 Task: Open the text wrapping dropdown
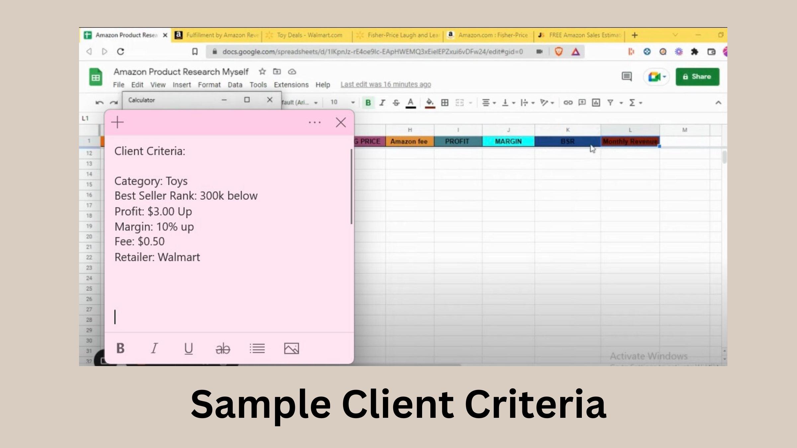pos(527,103)
